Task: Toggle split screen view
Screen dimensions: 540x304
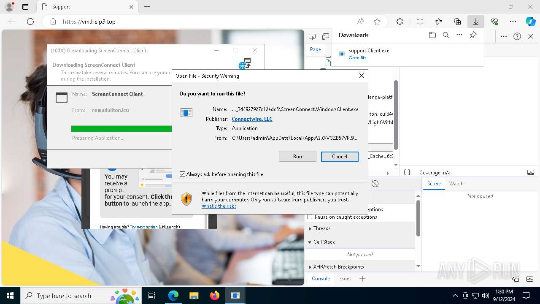Action: point(420,22)
